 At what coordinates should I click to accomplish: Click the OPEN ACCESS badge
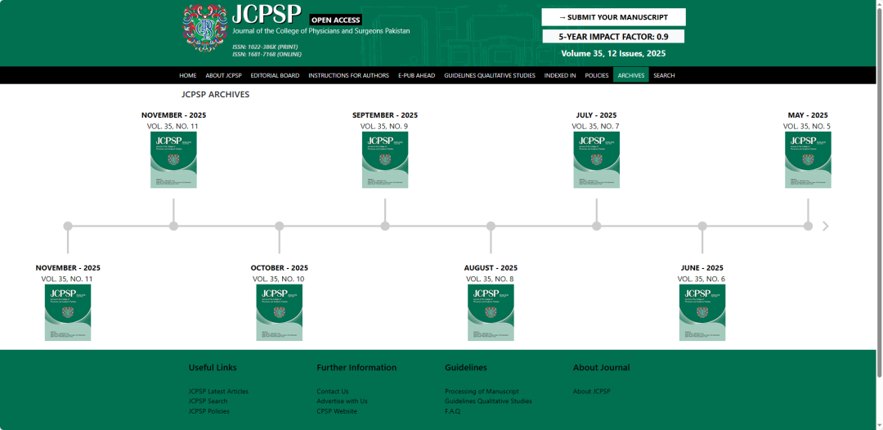click(336, 20)
